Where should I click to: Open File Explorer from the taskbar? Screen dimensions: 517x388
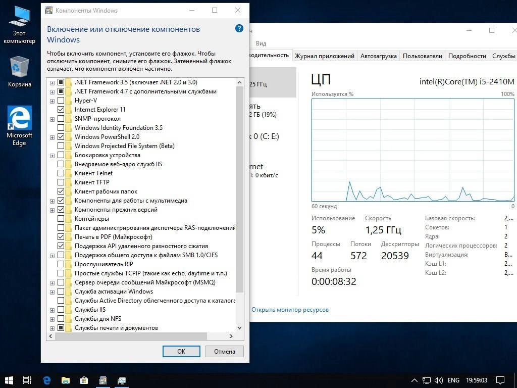coord(65,380)
